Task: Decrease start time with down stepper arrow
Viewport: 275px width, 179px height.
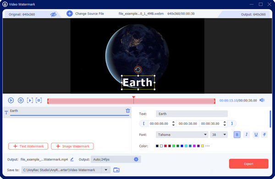Action: tap(173, 125)
